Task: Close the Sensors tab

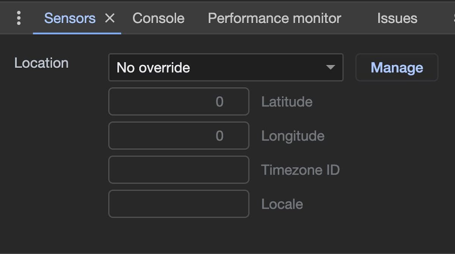Action: [110, 18]
